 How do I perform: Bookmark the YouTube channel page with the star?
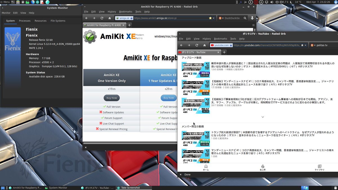pos(302,45)
